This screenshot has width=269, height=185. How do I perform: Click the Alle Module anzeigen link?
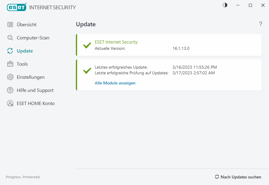click(x=115, y=83)
